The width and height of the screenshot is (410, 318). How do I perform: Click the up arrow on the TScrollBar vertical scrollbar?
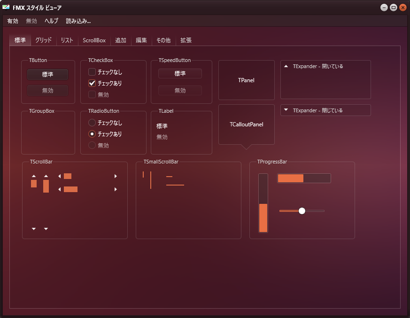click(x=33, y=176)
